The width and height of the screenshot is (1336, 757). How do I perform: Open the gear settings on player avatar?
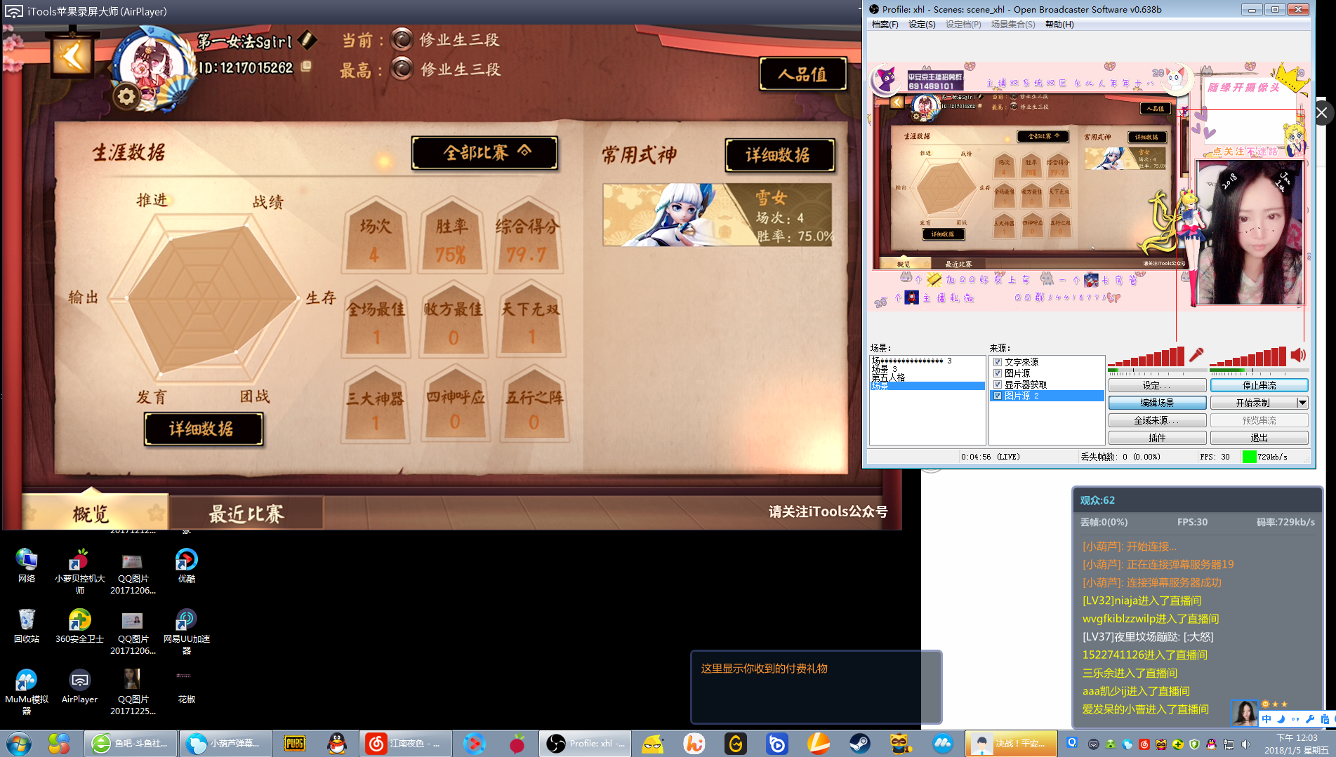coord(126,96)
